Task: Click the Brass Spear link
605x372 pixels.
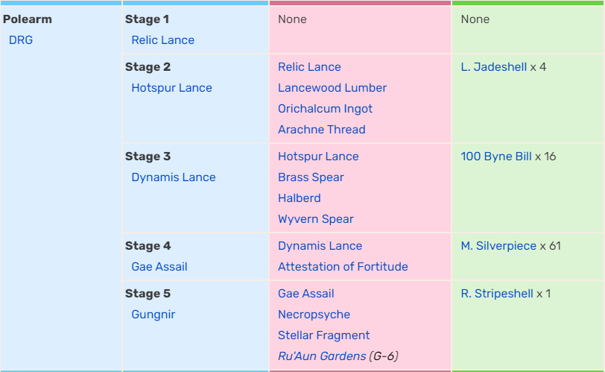Action: pos(311,177)
